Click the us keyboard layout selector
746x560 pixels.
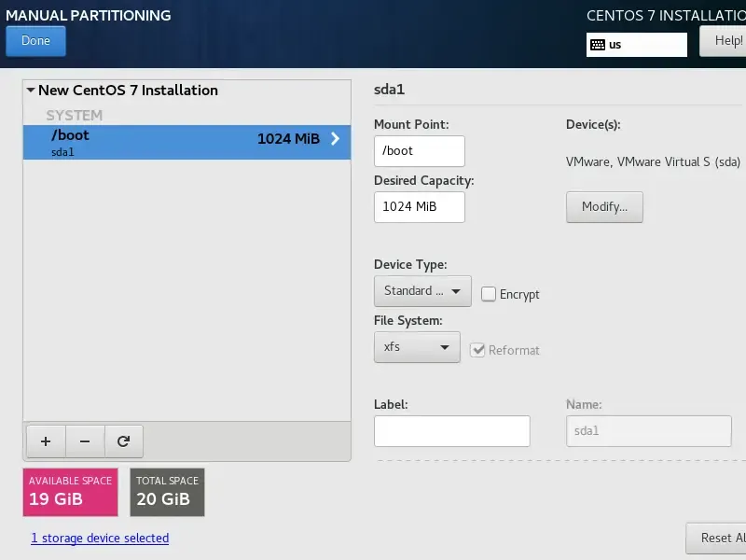click(637, 45)
